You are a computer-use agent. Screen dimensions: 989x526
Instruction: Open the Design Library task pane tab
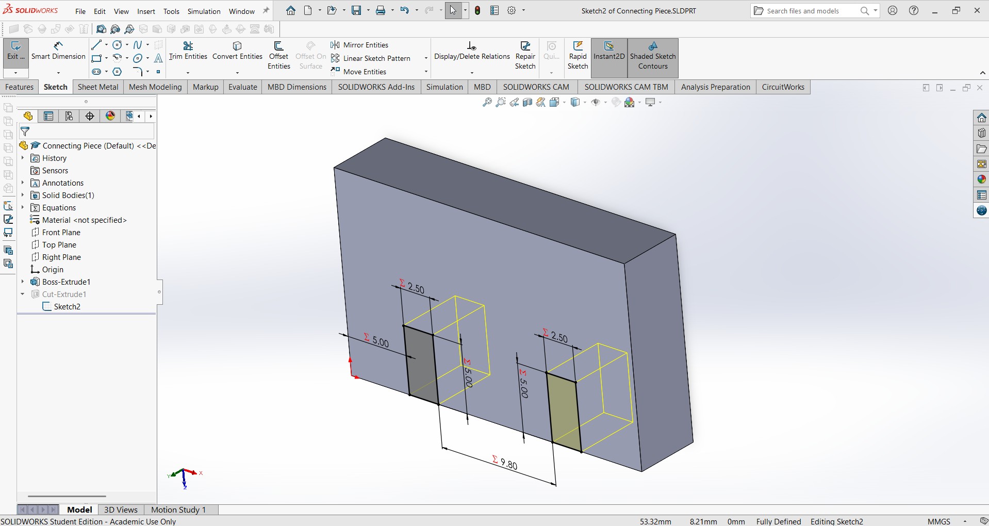[981, 133]
